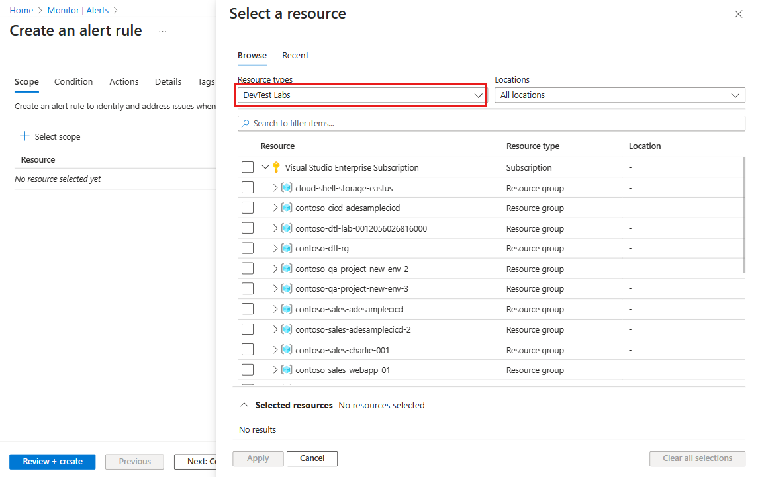Click the resource group icon beside contoso-dtl-rg
The width and height of the screenshot is (758, 477).
[287, 248]
